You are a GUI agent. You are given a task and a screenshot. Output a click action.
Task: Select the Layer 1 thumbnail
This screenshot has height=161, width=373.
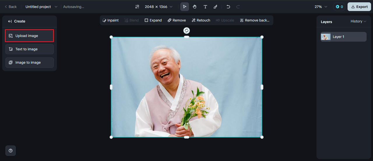[326, 37]
